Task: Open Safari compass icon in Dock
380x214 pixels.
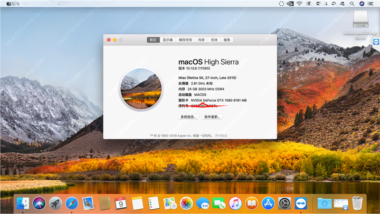Action: [72, 203]
